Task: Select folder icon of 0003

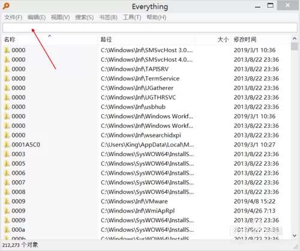Action: tap(7, 154)
